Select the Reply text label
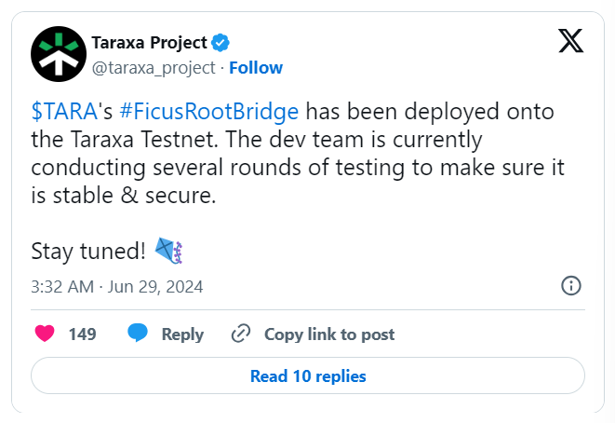This screenshot has height=423, width=615. coord(182,334)
